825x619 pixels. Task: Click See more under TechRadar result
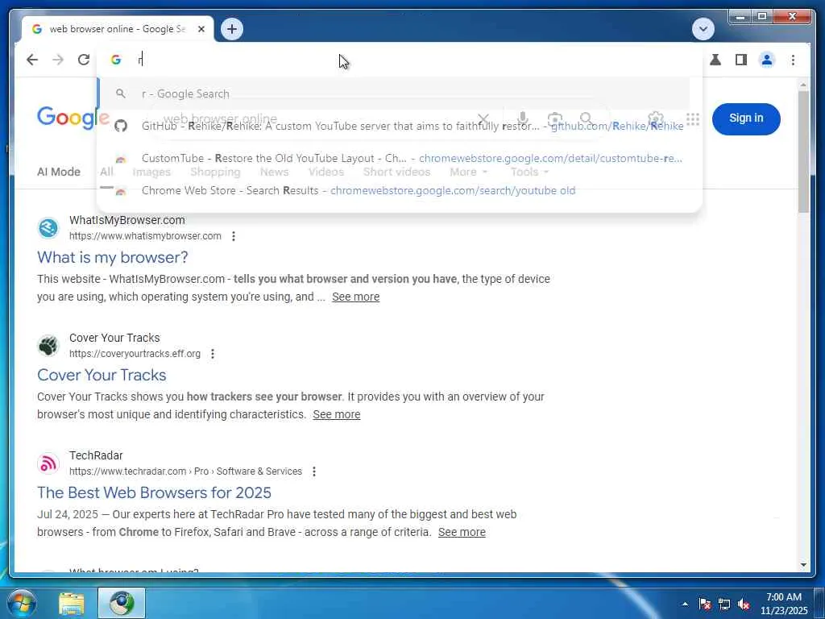click(x=462, y=532)
